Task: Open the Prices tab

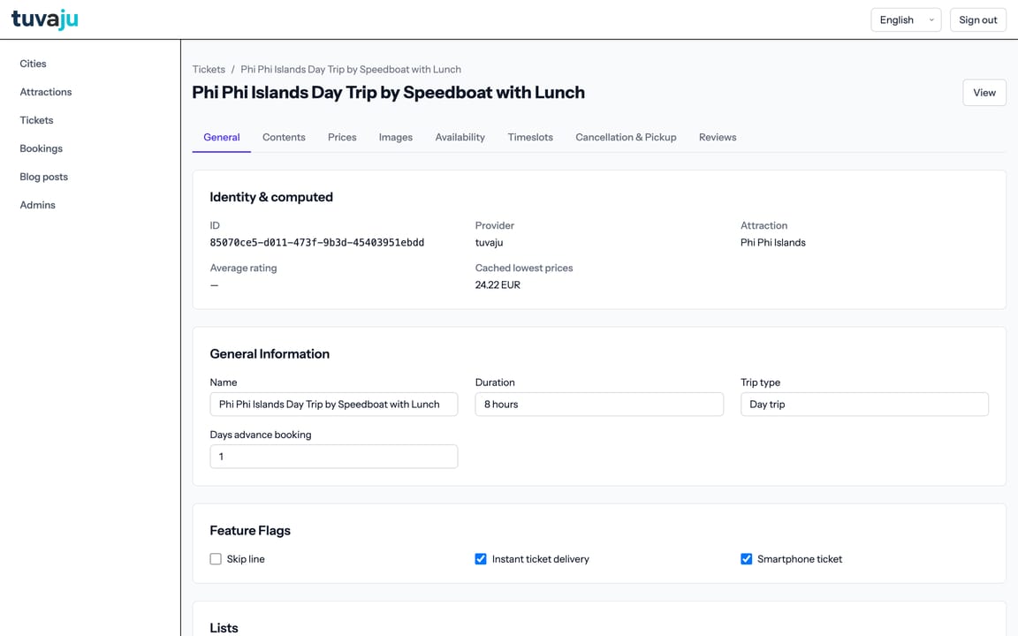Action: (x=342, y=138)
